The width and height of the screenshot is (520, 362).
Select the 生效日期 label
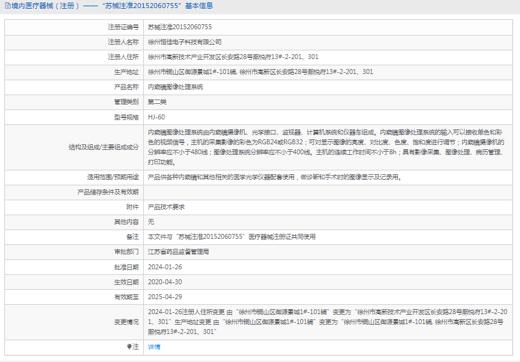[126, 282]
